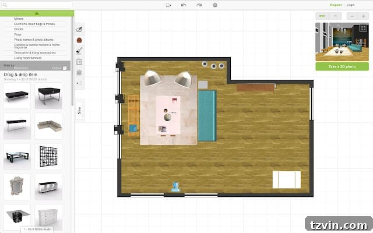Open the Mirrors category
The height and width of the screenshot is (233, 373).
coord(19,19)
